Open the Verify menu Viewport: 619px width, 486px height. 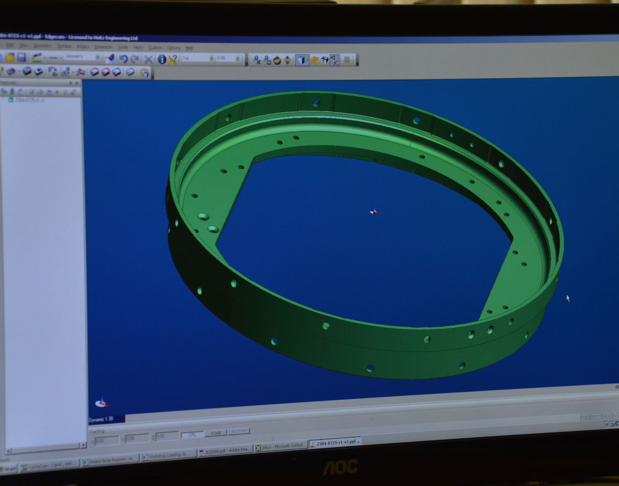pyautogui.click(x=138, y=47)
